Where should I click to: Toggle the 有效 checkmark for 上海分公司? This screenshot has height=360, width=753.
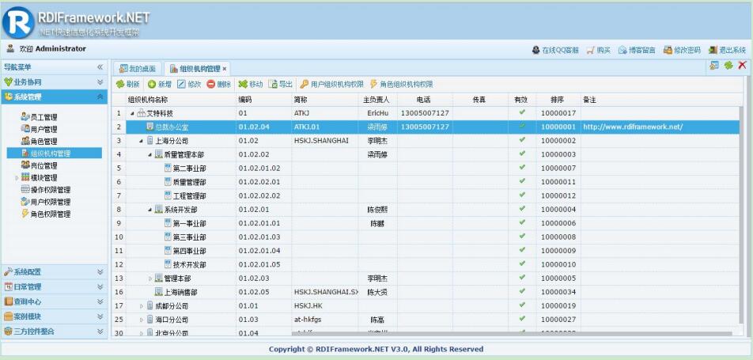[x=521, y=140]
